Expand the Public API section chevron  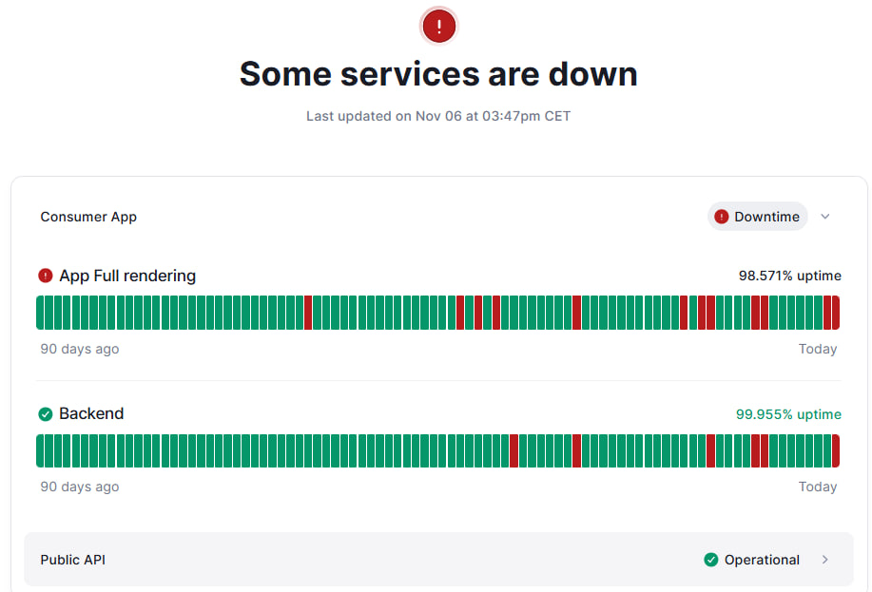point(825,560)
